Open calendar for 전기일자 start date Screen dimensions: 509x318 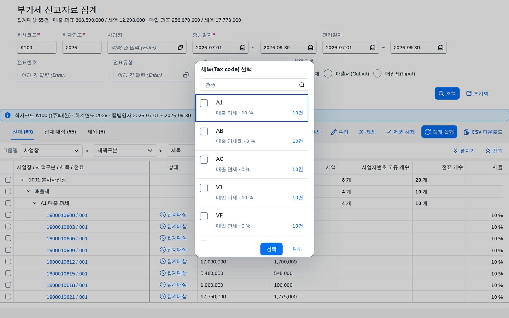tap(373, 47)
